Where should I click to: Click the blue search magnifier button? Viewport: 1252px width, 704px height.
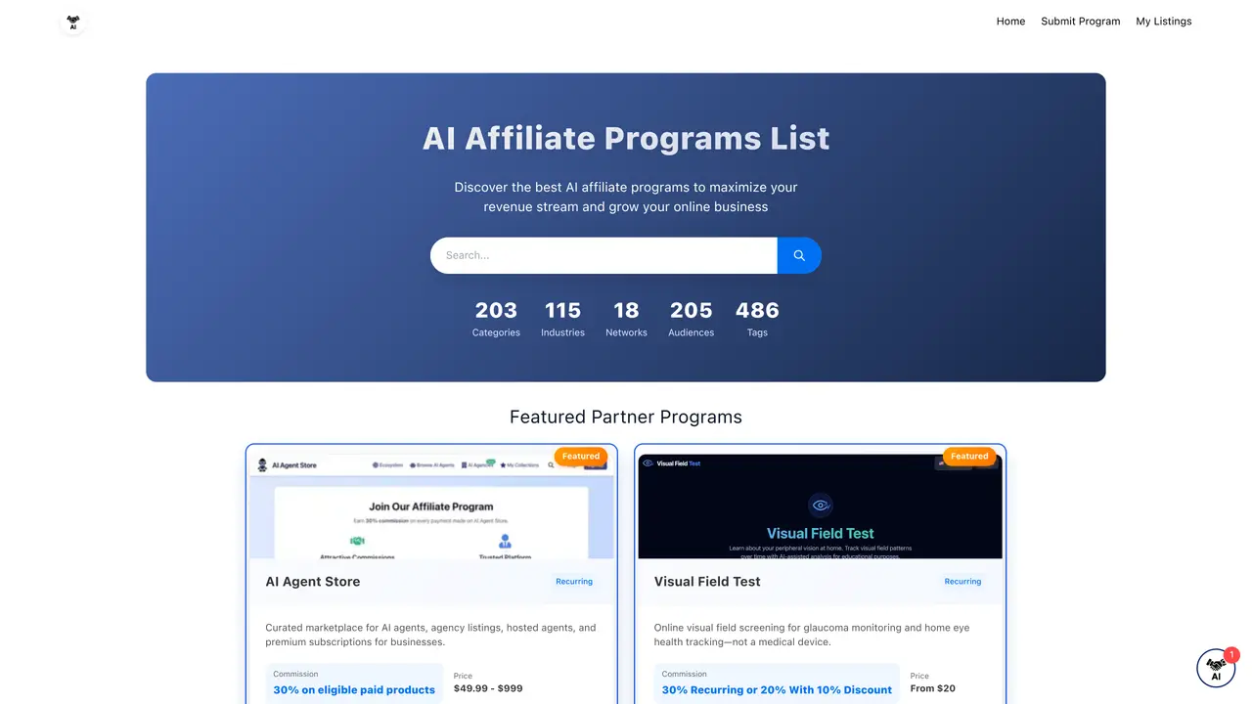coord(799,255)
